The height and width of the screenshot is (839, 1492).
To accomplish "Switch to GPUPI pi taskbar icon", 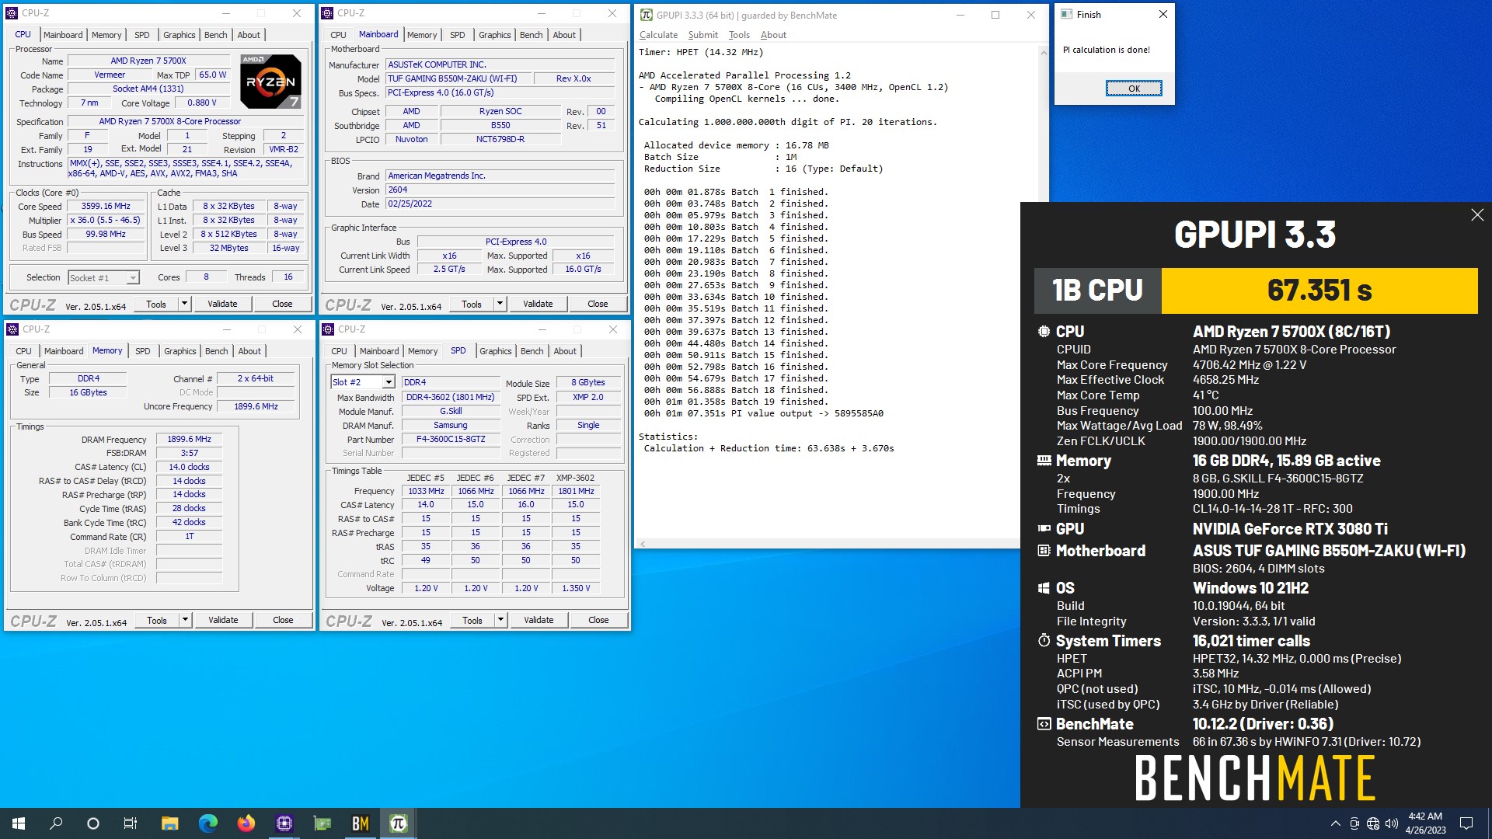I will pyautogui.click(x=398, y=823).
